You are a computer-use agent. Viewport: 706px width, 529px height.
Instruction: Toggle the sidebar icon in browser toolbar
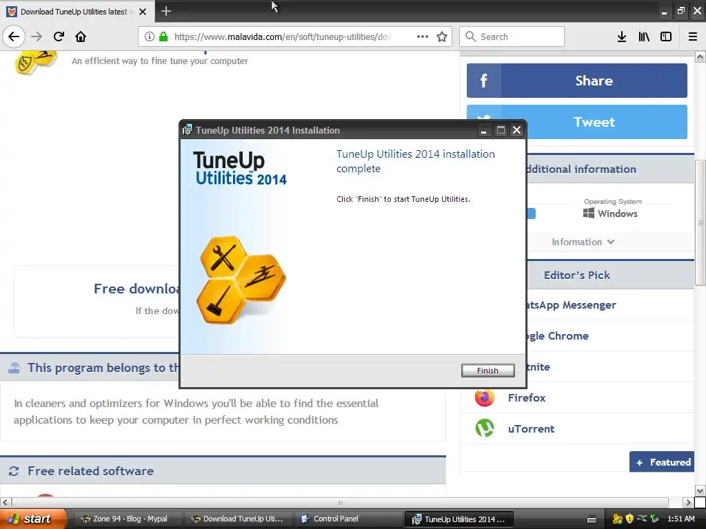click(666, 37)
